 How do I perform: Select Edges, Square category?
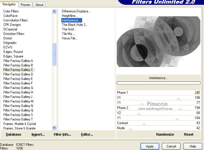coord(13,56)
